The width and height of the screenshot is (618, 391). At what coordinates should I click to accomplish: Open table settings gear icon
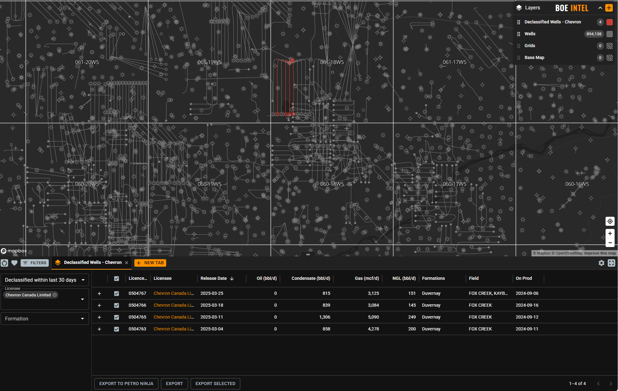click(x=601, y=263)
